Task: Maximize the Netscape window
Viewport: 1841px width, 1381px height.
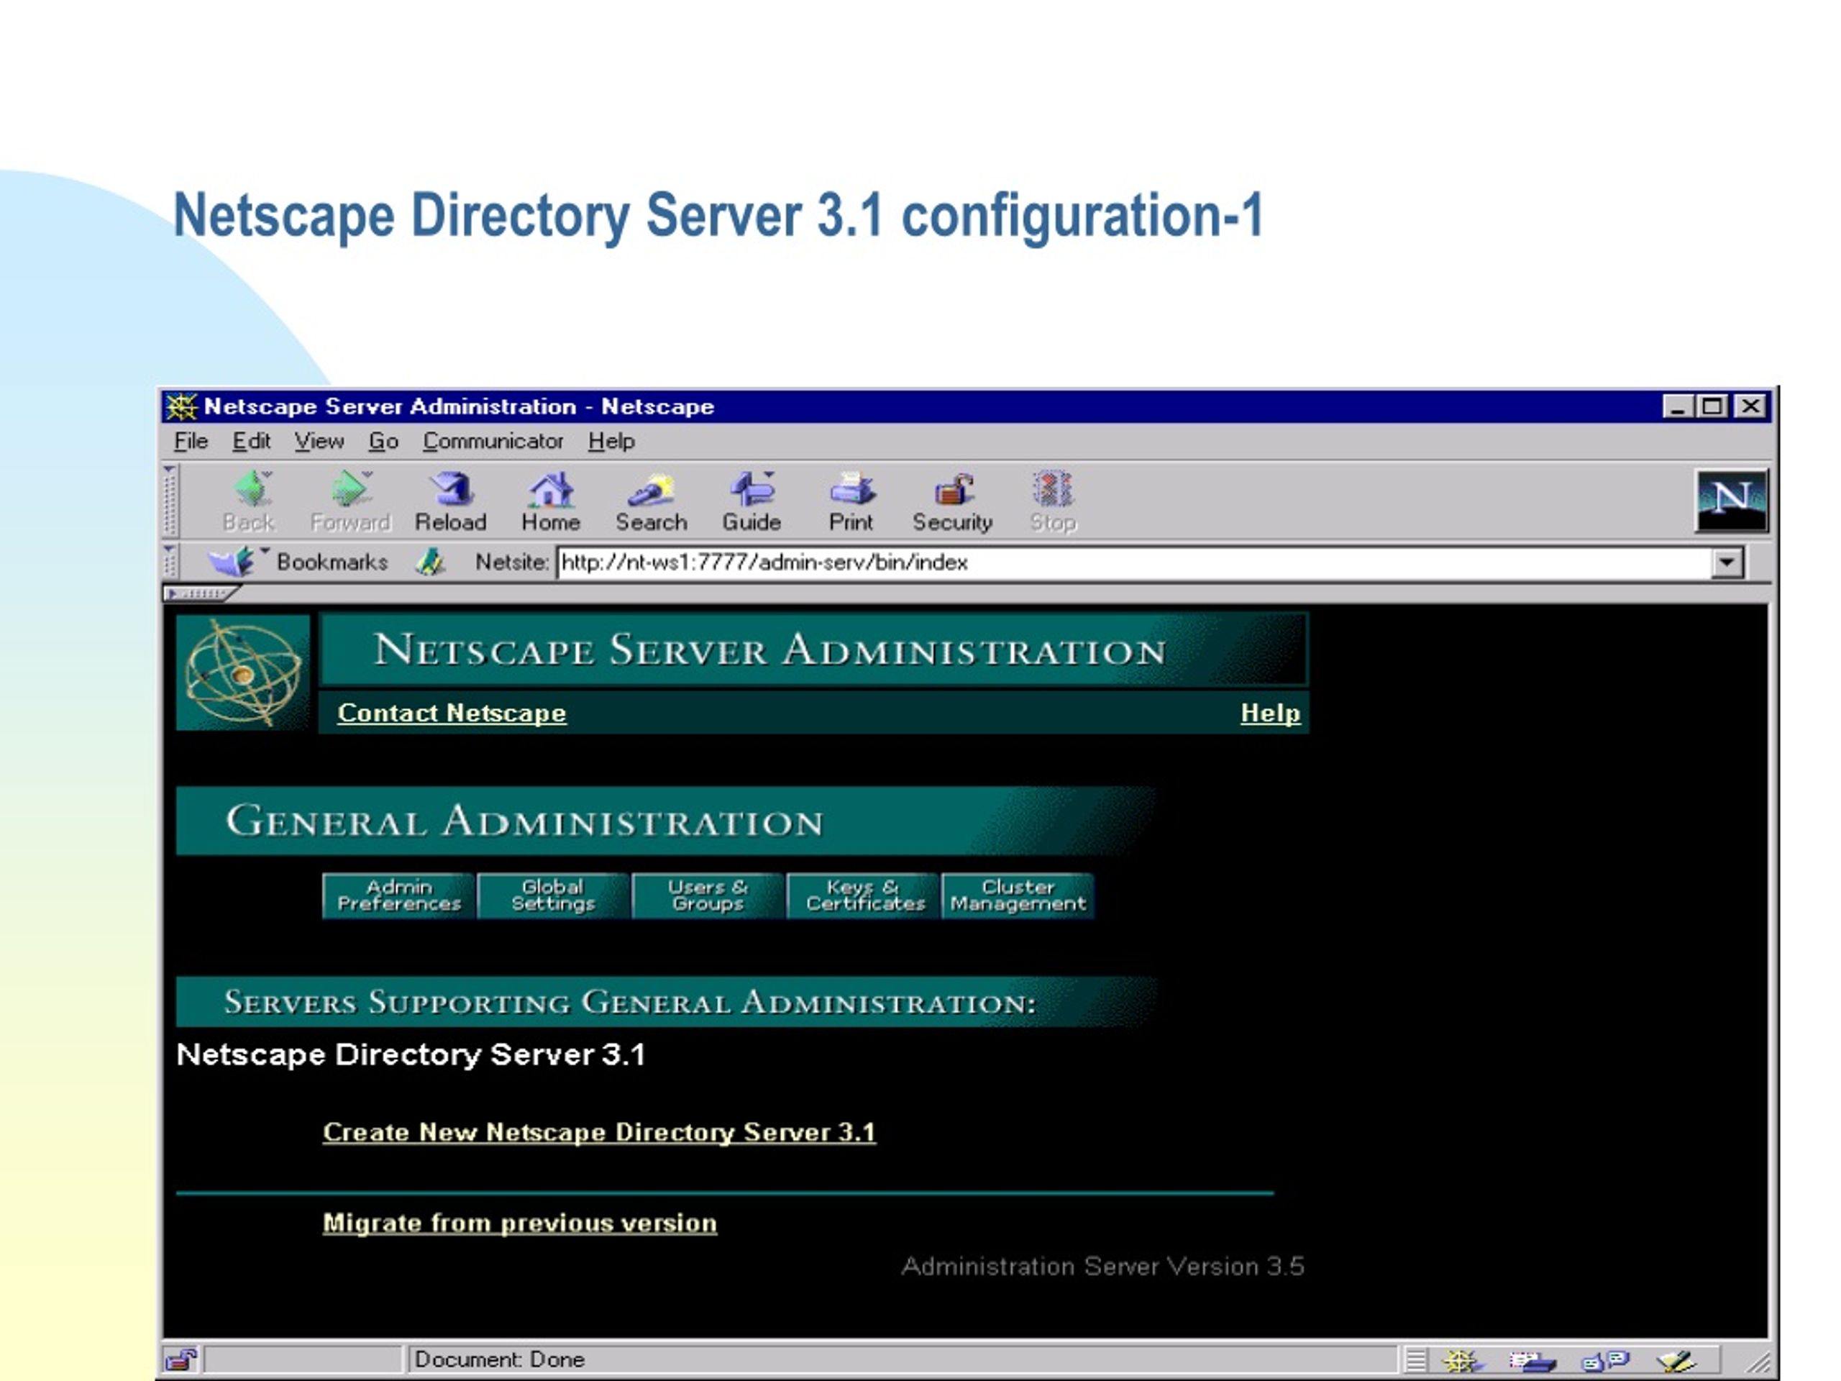Action: click(1712, 406)
